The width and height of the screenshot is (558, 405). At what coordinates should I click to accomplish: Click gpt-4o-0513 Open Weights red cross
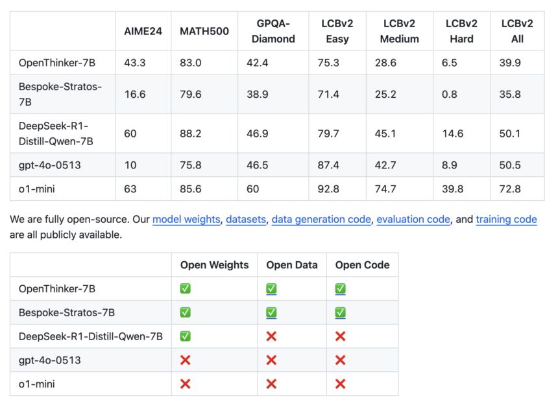[185, 360]
